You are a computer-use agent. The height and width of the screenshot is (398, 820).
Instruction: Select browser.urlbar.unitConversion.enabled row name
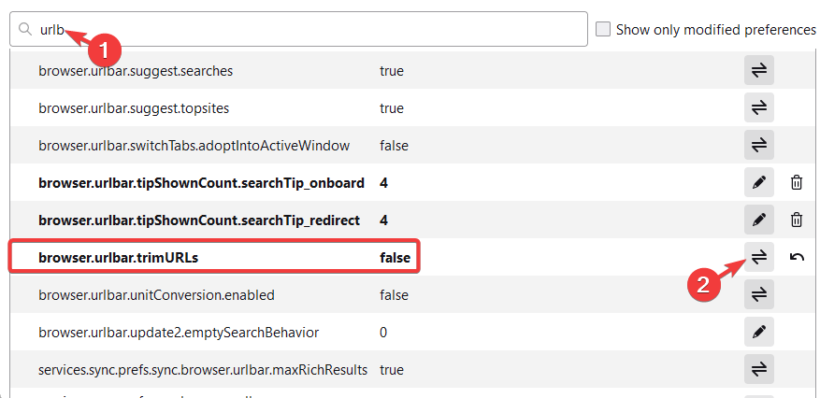click(x=156, y=295)
